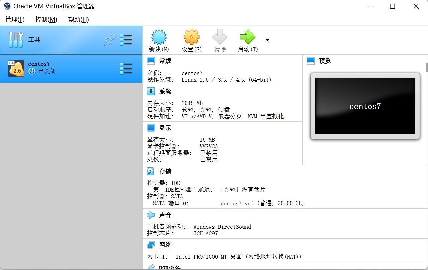
Task: Open the 声音 section heading link
Action: click(x=165, y=215)
